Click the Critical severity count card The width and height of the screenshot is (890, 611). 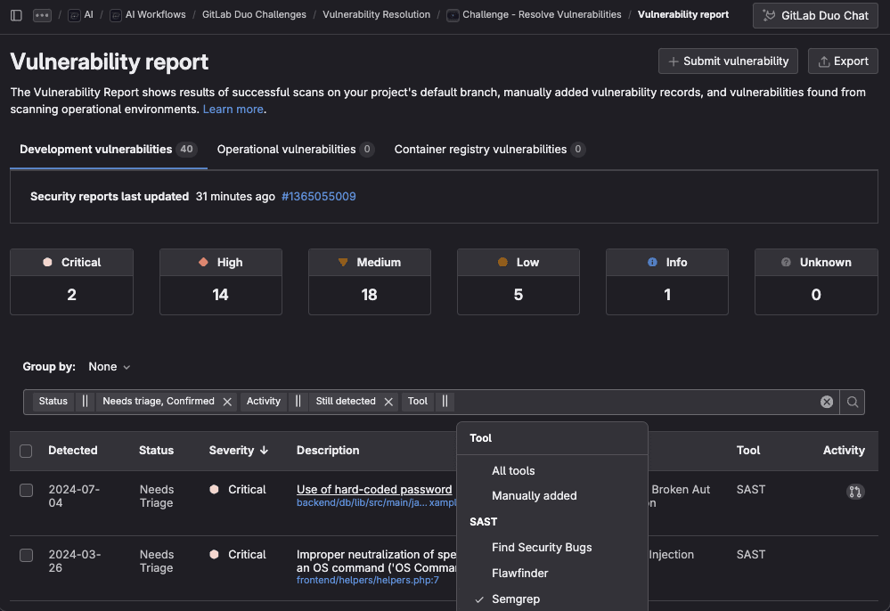point(71,281)
